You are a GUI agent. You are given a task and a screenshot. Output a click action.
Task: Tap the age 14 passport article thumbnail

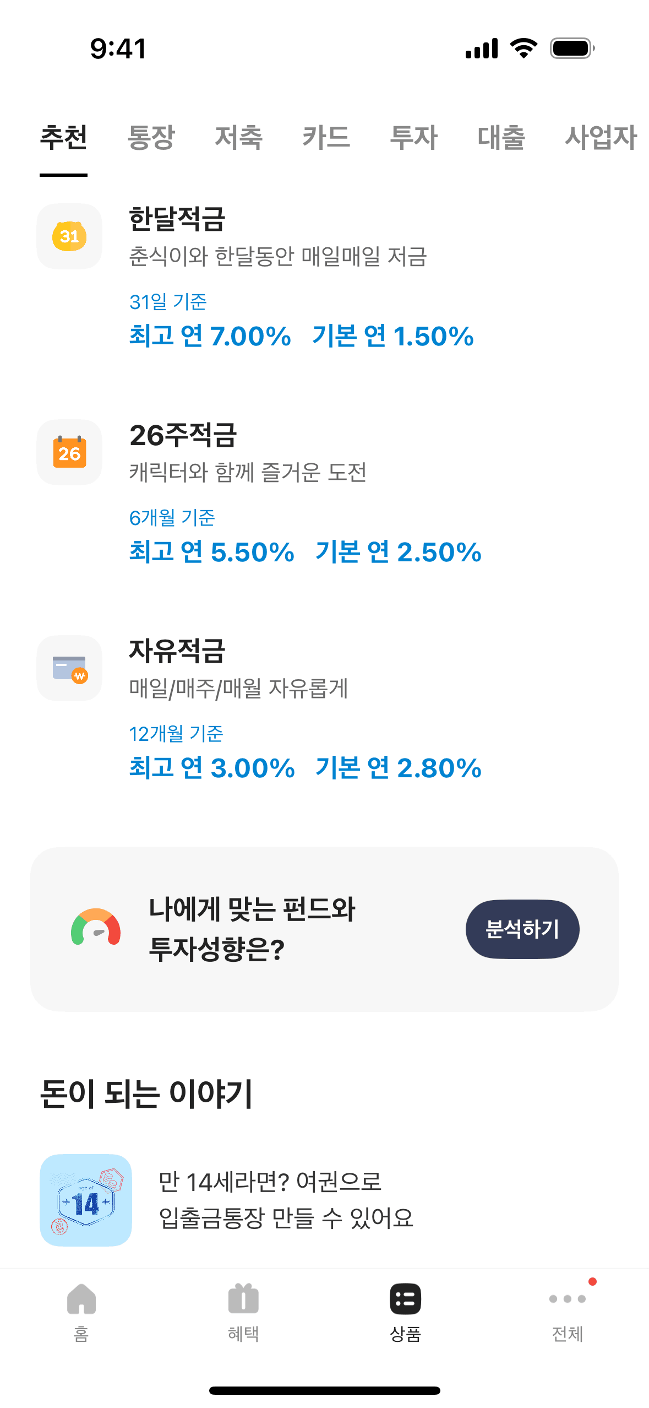click(86, 1200)
